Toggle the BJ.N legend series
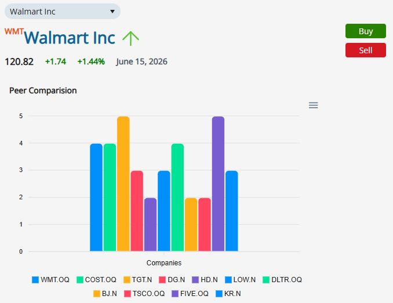 (105, 294)
